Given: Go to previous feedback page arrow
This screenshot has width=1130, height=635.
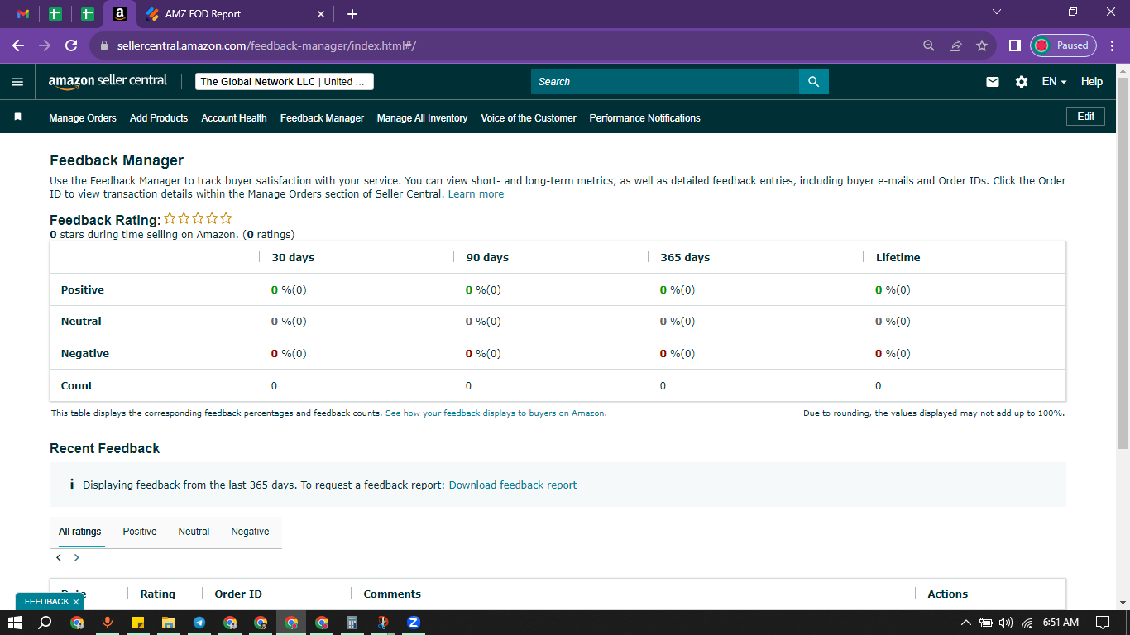Looking at the screenshot, I should click(x=59, y=558).
